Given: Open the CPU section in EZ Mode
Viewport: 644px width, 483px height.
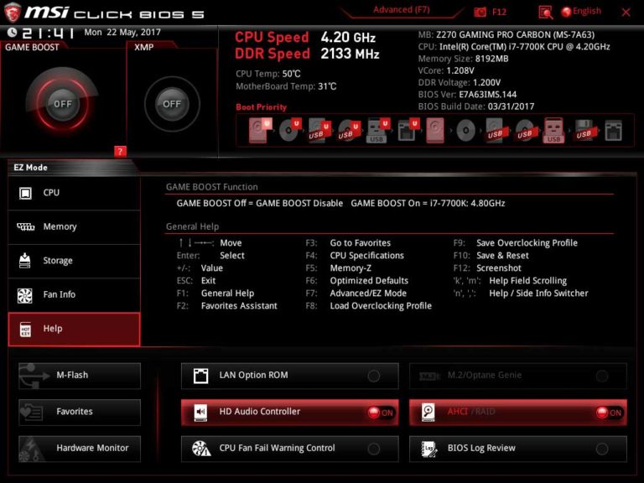Looking at the screenshot, I should pyautogui.click(x=74, y=193).
